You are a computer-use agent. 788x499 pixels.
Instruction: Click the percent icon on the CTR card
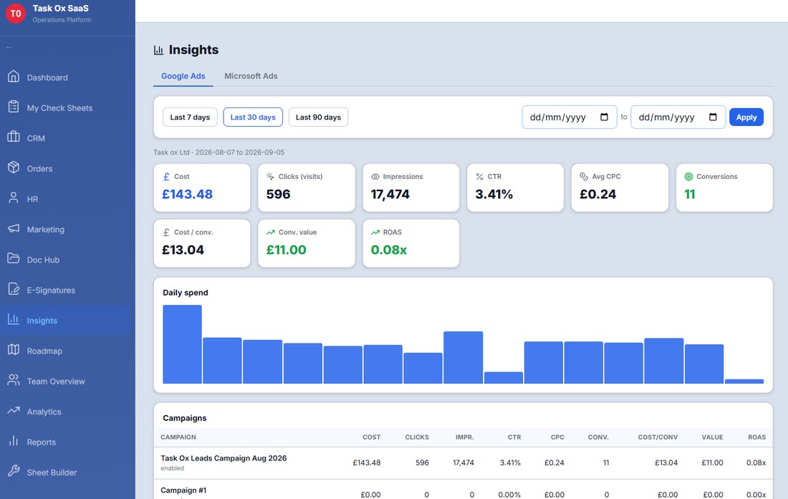point(479,177)
